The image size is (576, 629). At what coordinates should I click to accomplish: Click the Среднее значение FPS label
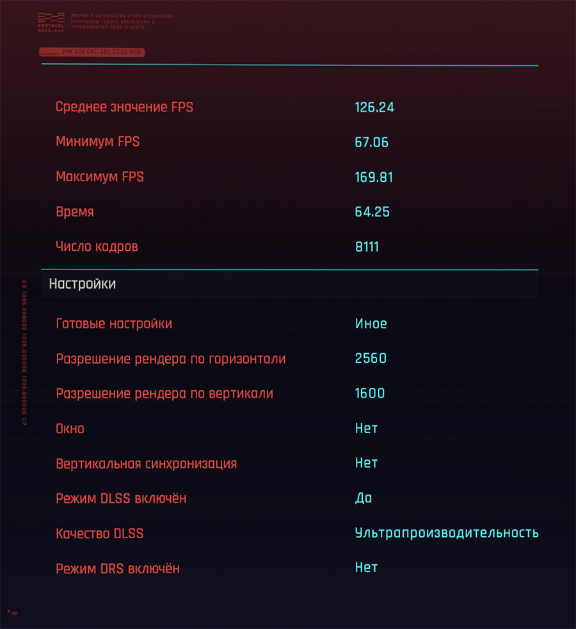click(124, 107)
